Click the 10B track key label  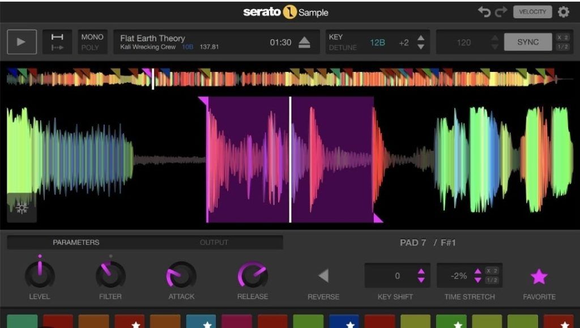187,47
